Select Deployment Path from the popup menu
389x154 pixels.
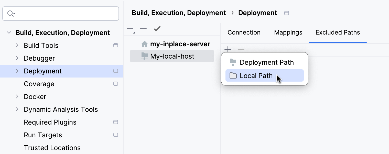coord(267,62)
